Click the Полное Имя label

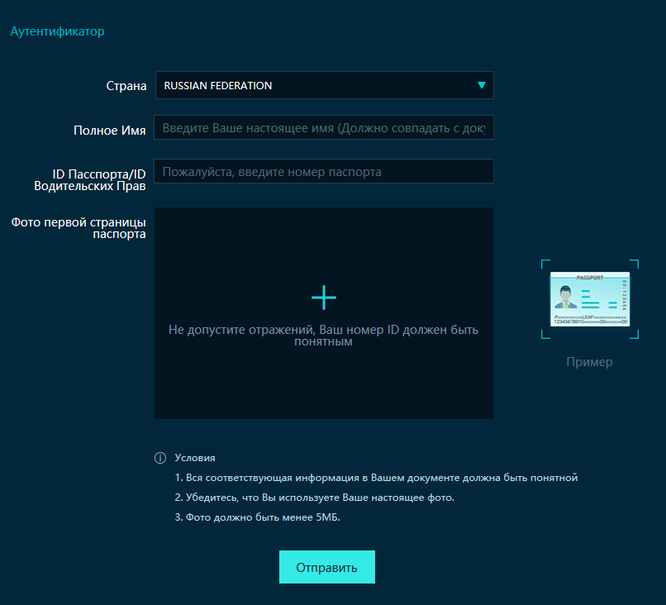click(110, 130)
